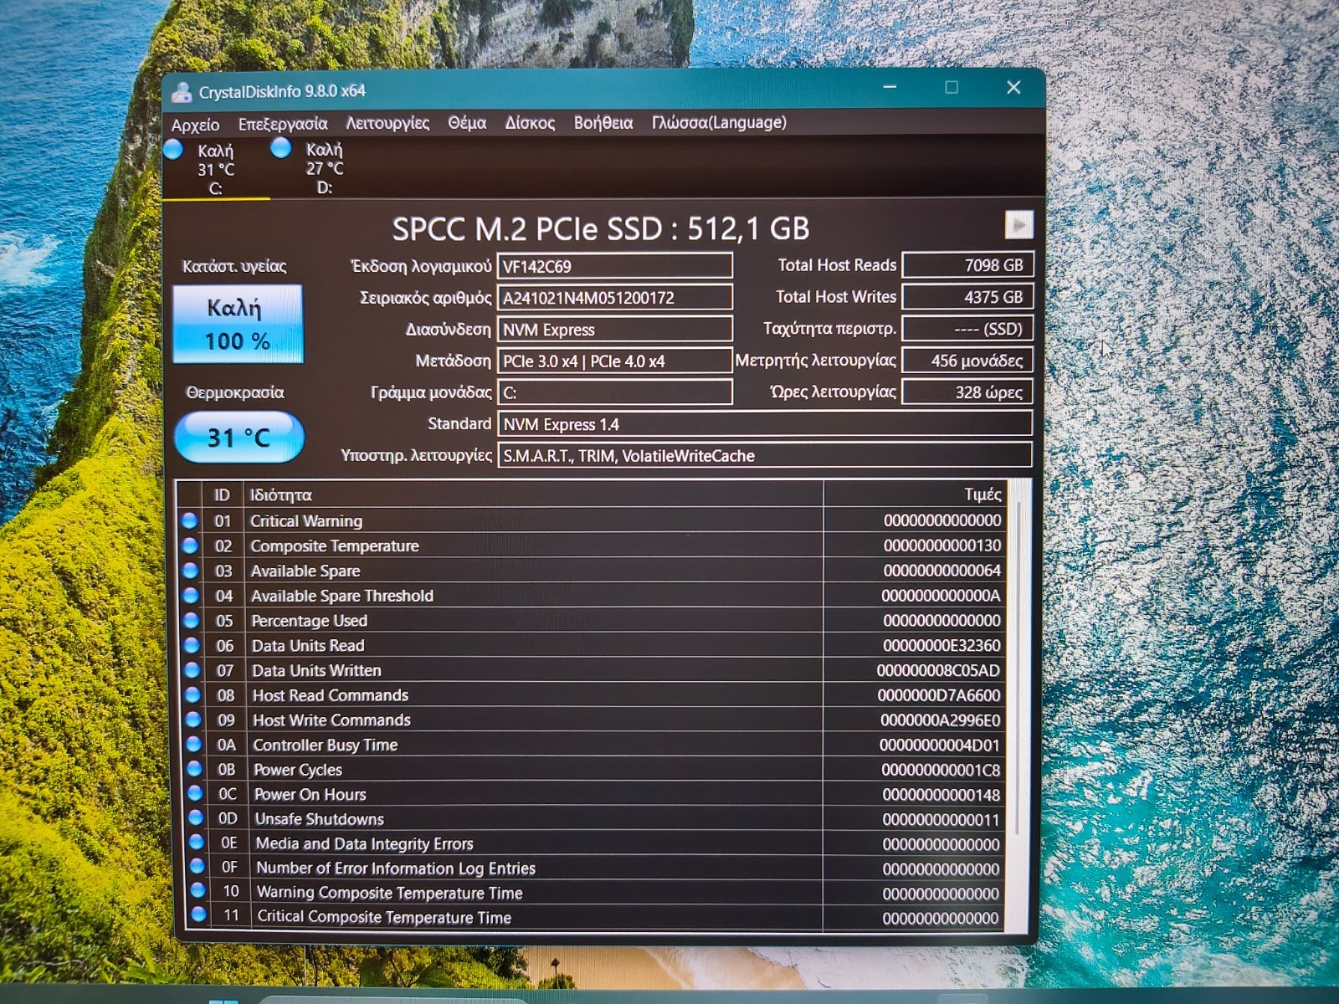Click the Καλή 100 % health status button
The height and width of the screenshot is (1004, 1339).
[238, 324]
